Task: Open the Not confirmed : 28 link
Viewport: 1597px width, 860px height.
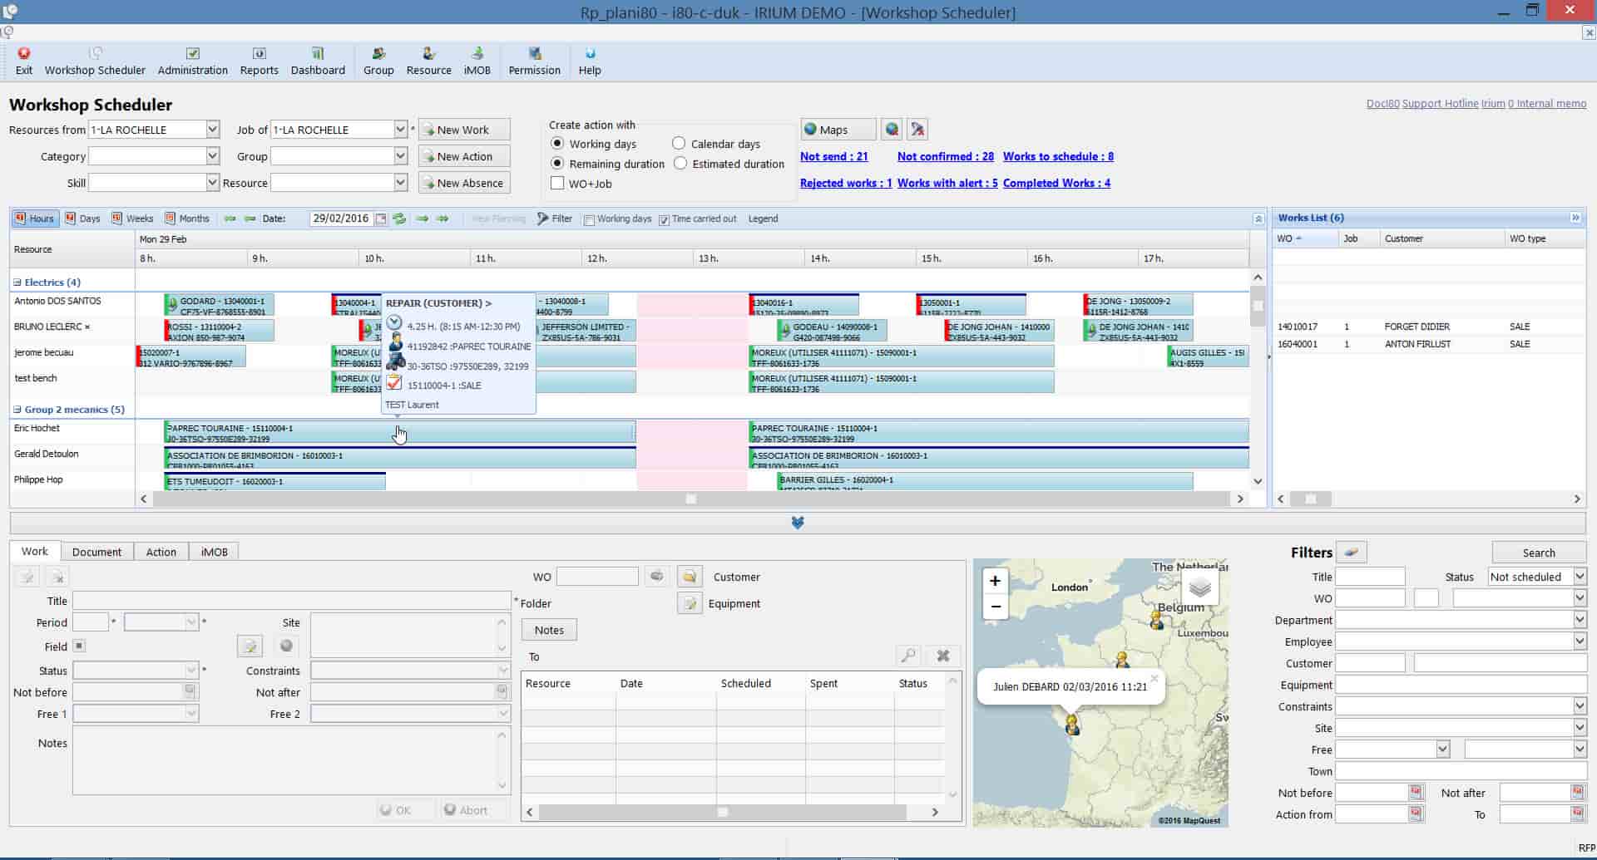Action: pos(945,156)
